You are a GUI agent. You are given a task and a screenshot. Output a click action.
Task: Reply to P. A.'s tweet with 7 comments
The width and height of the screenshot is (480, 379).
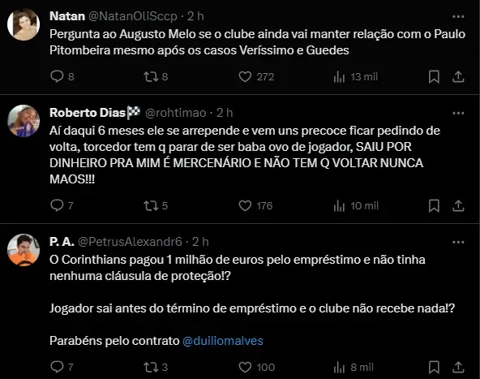[57, 367]
